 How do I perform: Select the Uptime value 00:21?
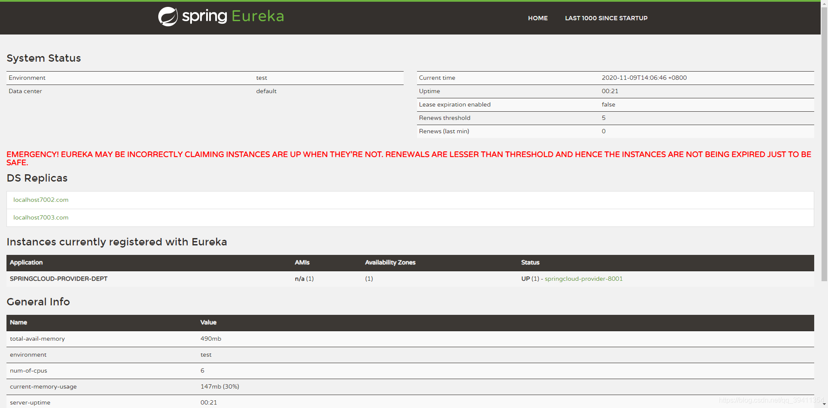click(610, 91)
